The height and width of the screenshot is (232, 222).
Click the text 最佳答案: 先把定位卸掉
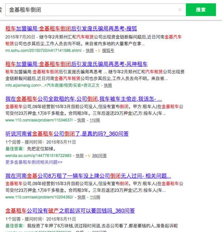31,149
